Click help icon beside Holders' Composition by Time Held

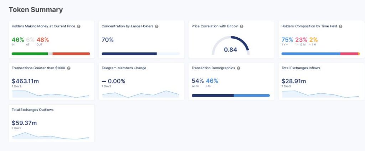tap(340, 26)
